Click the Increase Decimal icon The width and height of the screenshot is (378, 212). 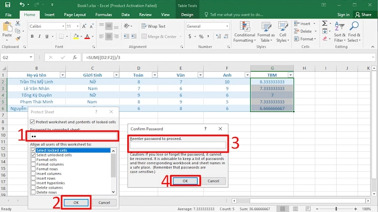[218, 37]
